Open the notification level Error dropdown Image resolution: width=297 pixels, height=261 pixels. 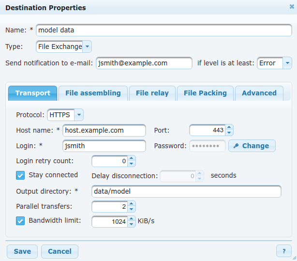click(x=287, y=63)
